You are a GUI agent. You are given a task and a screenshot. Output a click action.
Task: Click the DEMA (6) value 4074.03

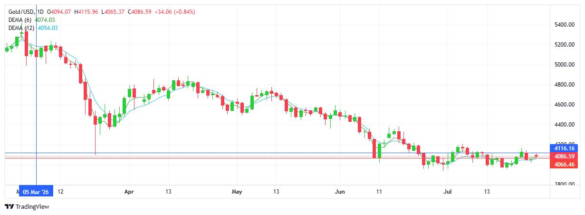[x=46, y=20]
